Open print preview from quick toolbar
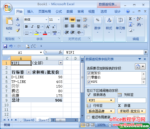Viewport: 150px width, 129px height. click(28, 46)
